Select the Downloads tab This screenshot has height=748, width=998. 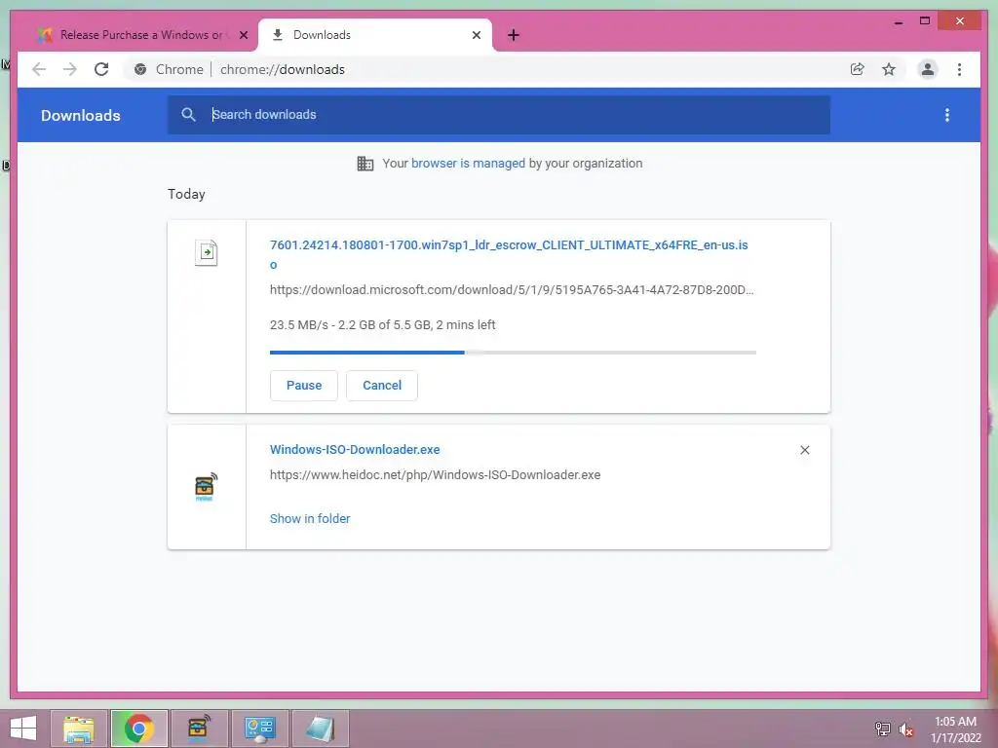pyautogui.click(x=375, y=35)
